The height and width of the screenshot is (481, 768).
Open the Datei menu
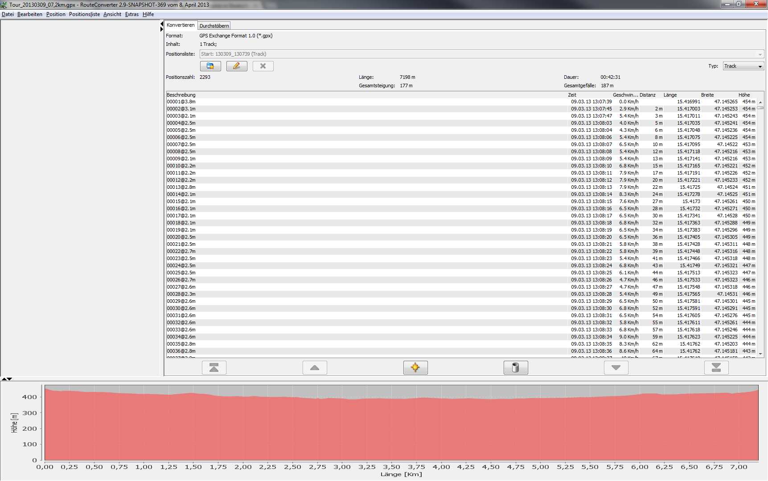[x=8, y=14]
